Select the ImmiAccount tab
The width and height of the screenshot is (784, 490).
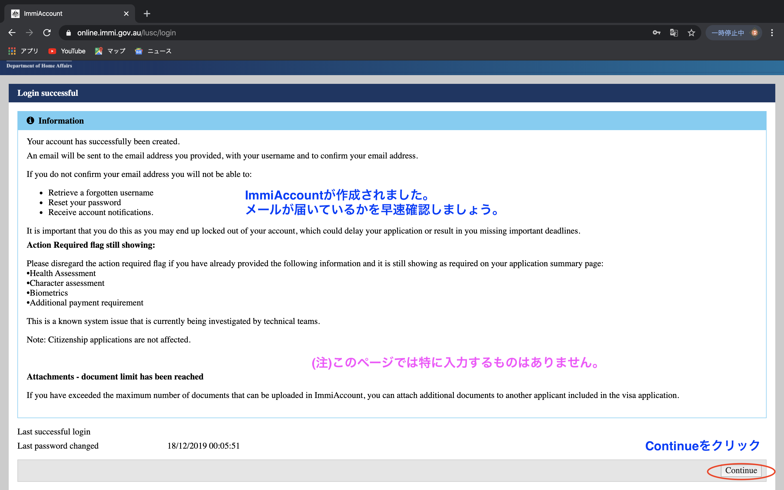click(x=65, y=14)
